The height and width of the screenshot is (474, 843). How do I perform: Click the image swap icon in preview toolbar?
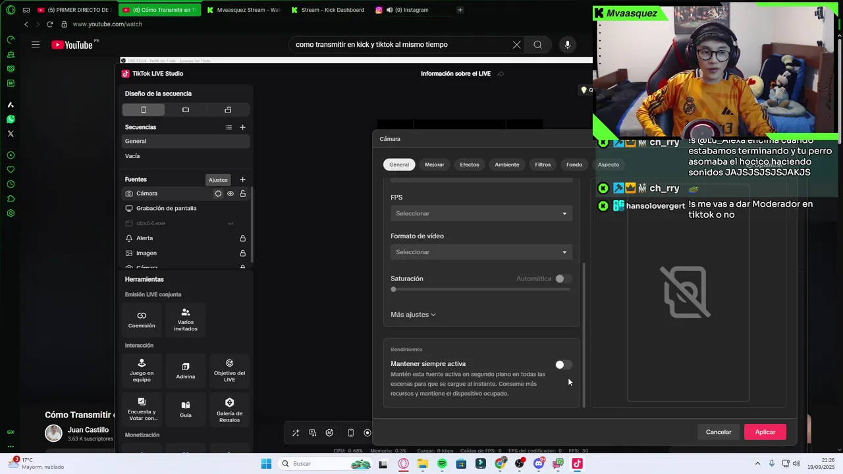pyautogui.click(x=313, y=433)
